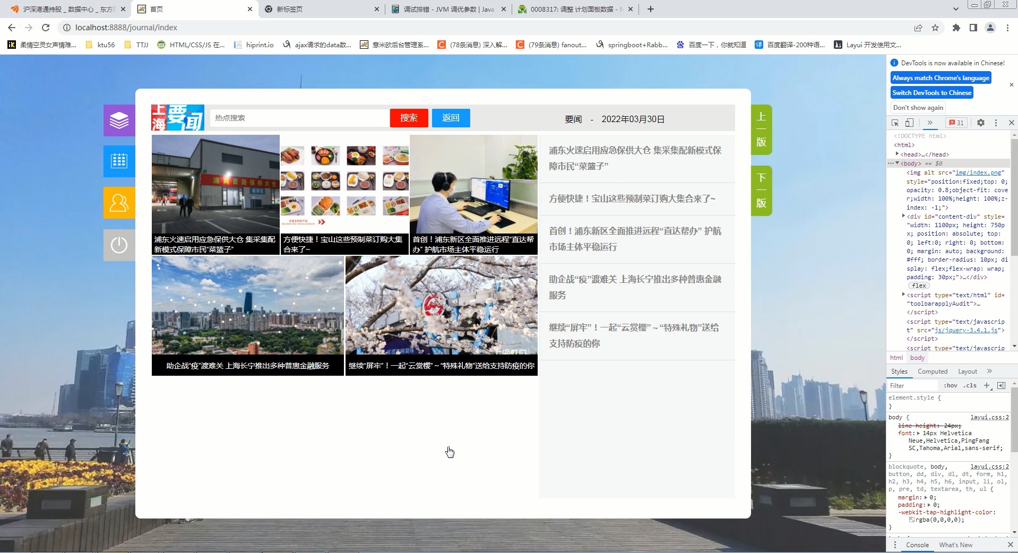
Task: Toggle device toolbar in DevTools
Action: pos(909,123)
